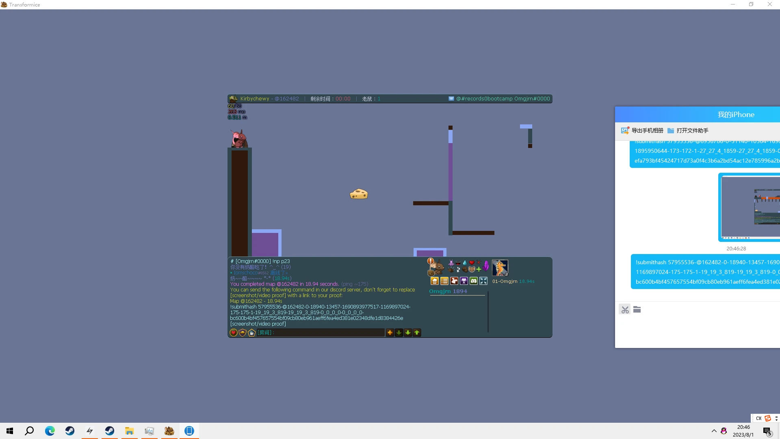Click the purple feather shaman icon
The height and width of the screenshot is (439, 780).
coord(486,266)
